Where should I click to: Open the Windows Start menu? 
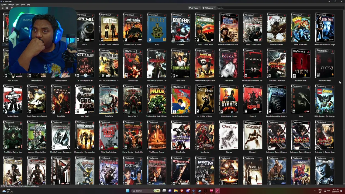point(128,191)
